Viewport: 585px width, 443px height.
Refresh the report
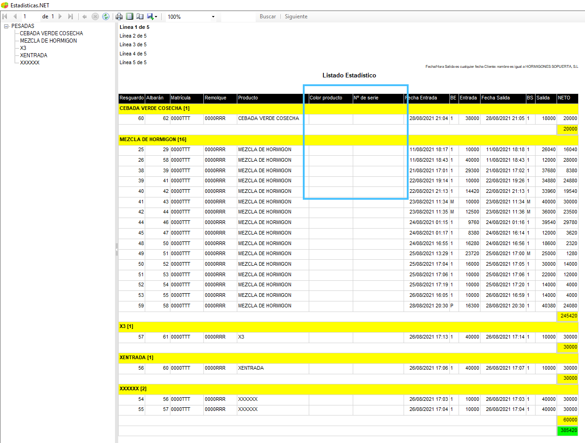click(106, 16)
